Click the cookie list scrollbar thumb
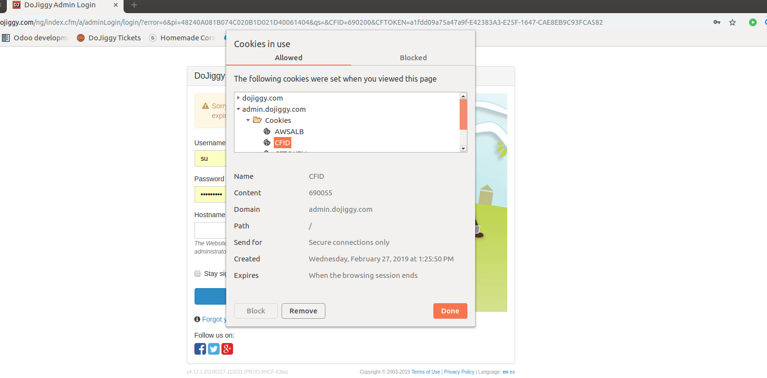 click(464, 114)
